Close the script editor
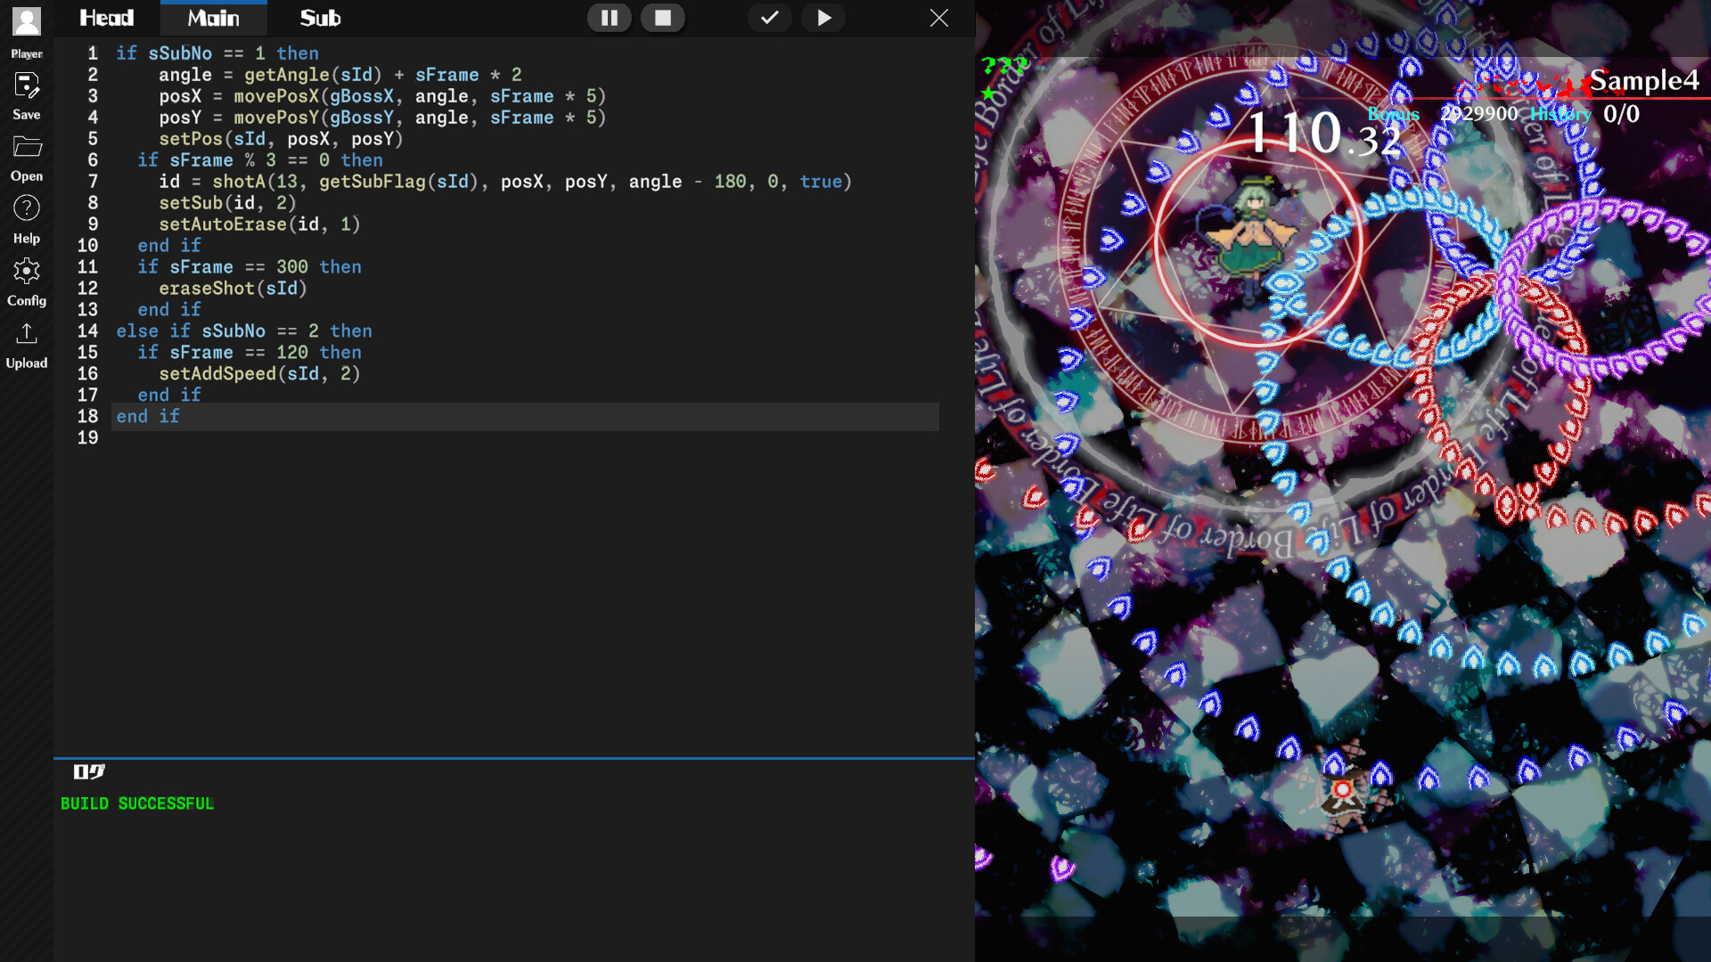 tap(939, 17)
